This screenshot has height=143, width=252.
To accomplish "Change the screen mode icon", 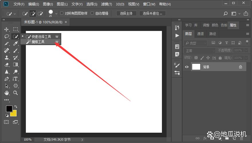I will (x=15, y=122).
